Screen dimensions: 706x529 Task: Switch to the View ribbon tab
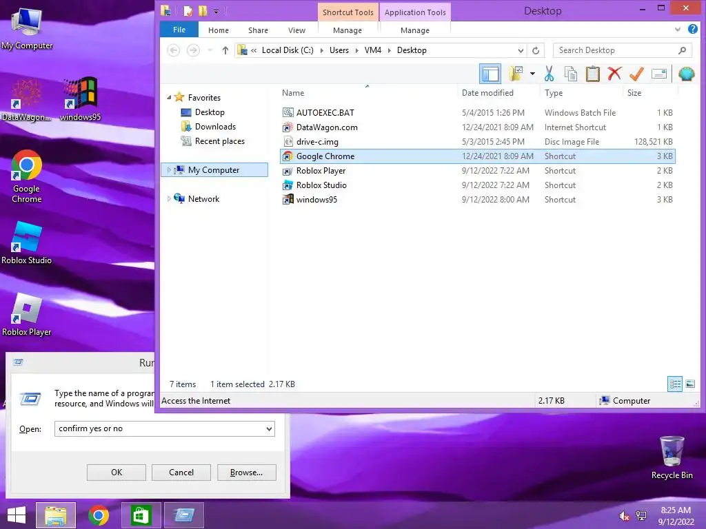tap(296, 30)
